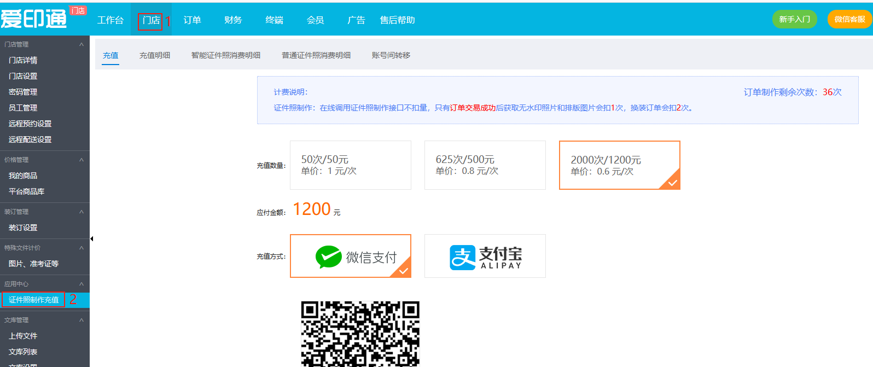
Task: Collapse the 文库管理 sidebar section
Action: [82, 320]
